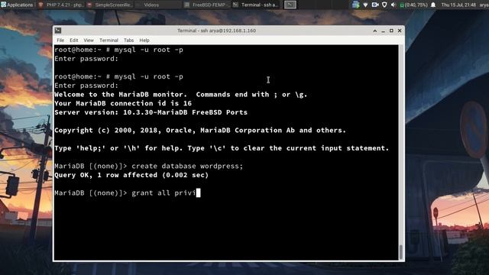489x275 pixels.
Task: Open the Help menu in Terminal
Action: pos(144,40)
